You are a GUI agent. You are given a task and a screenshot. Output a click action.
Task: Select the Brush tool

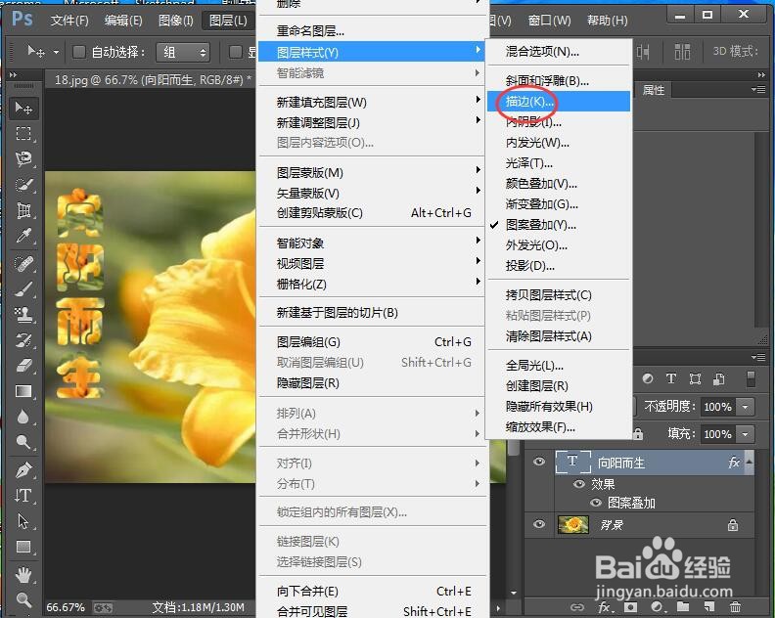(x=23, y=289)
